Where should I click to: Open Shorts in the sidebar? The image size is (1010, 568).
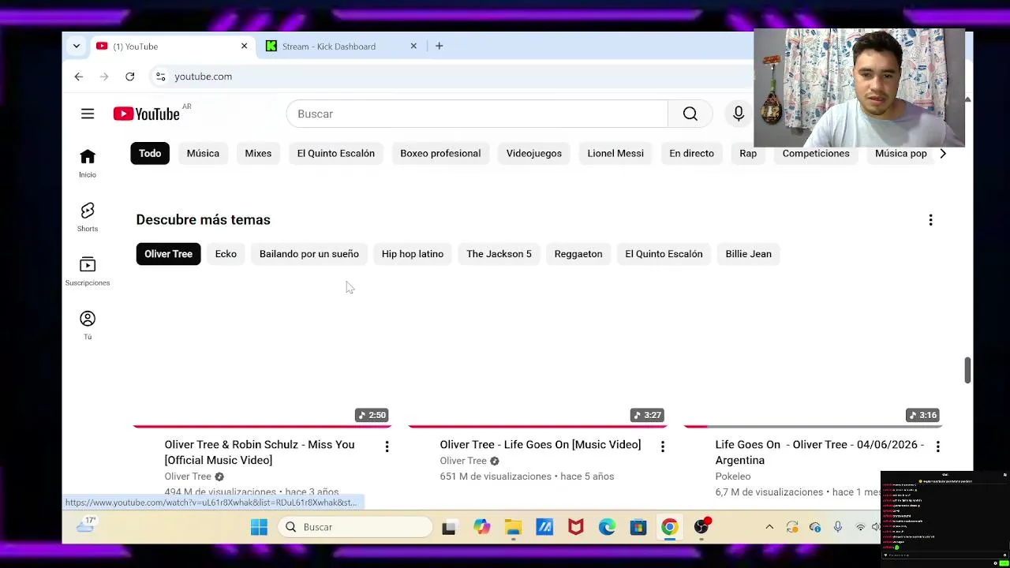point(88,217)
